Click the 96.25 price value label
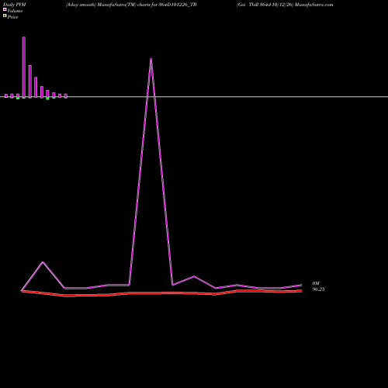Screen dimensions: 388x388 pyautogui.click(x=318, y=289)
